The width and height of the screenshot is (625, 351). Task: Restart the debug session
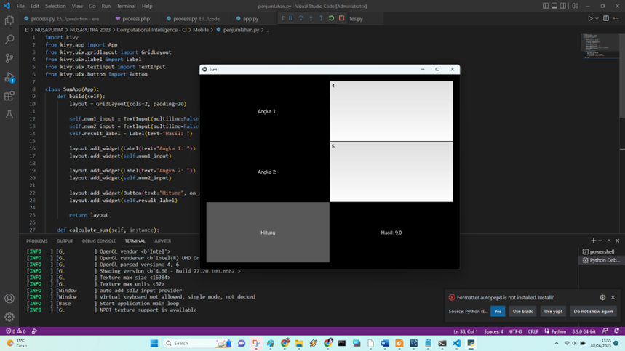pyautogui.click(x=331, y=18)
